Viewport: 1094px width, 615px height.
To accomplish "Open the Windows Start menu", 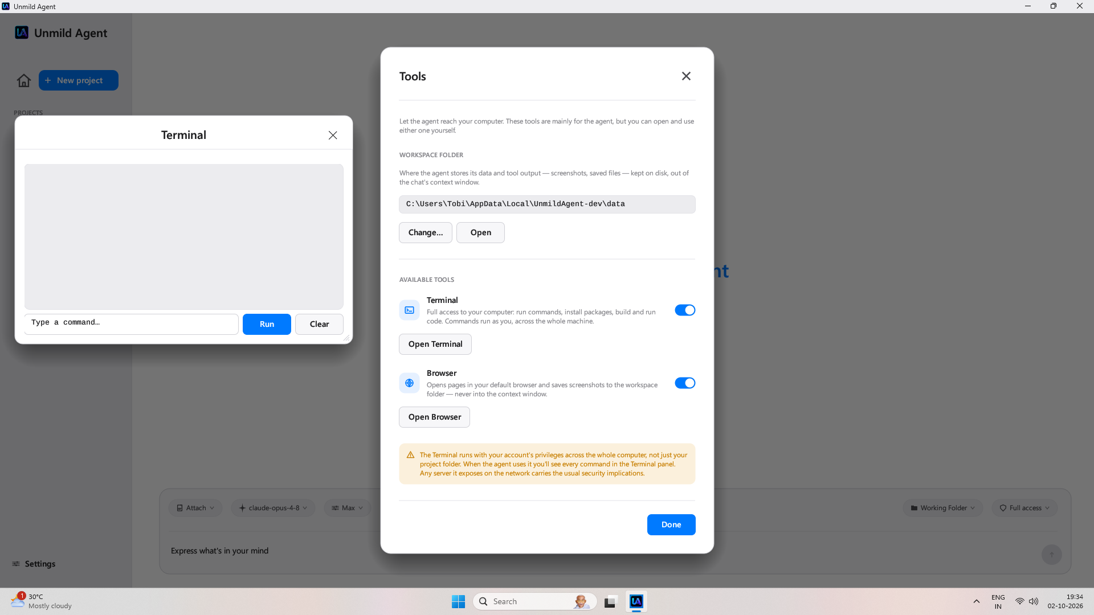I will [458, 601].
